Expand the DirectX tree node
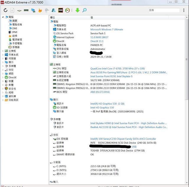 pos(3,78)
